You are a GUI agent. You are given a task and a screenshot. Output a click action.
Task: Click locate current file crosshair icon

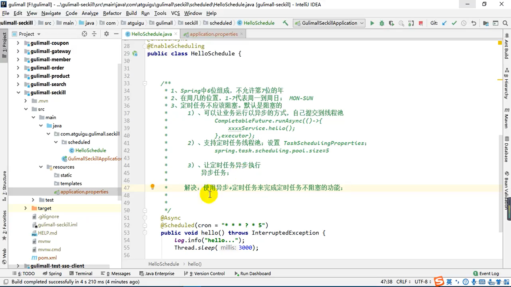pos(84,34)
